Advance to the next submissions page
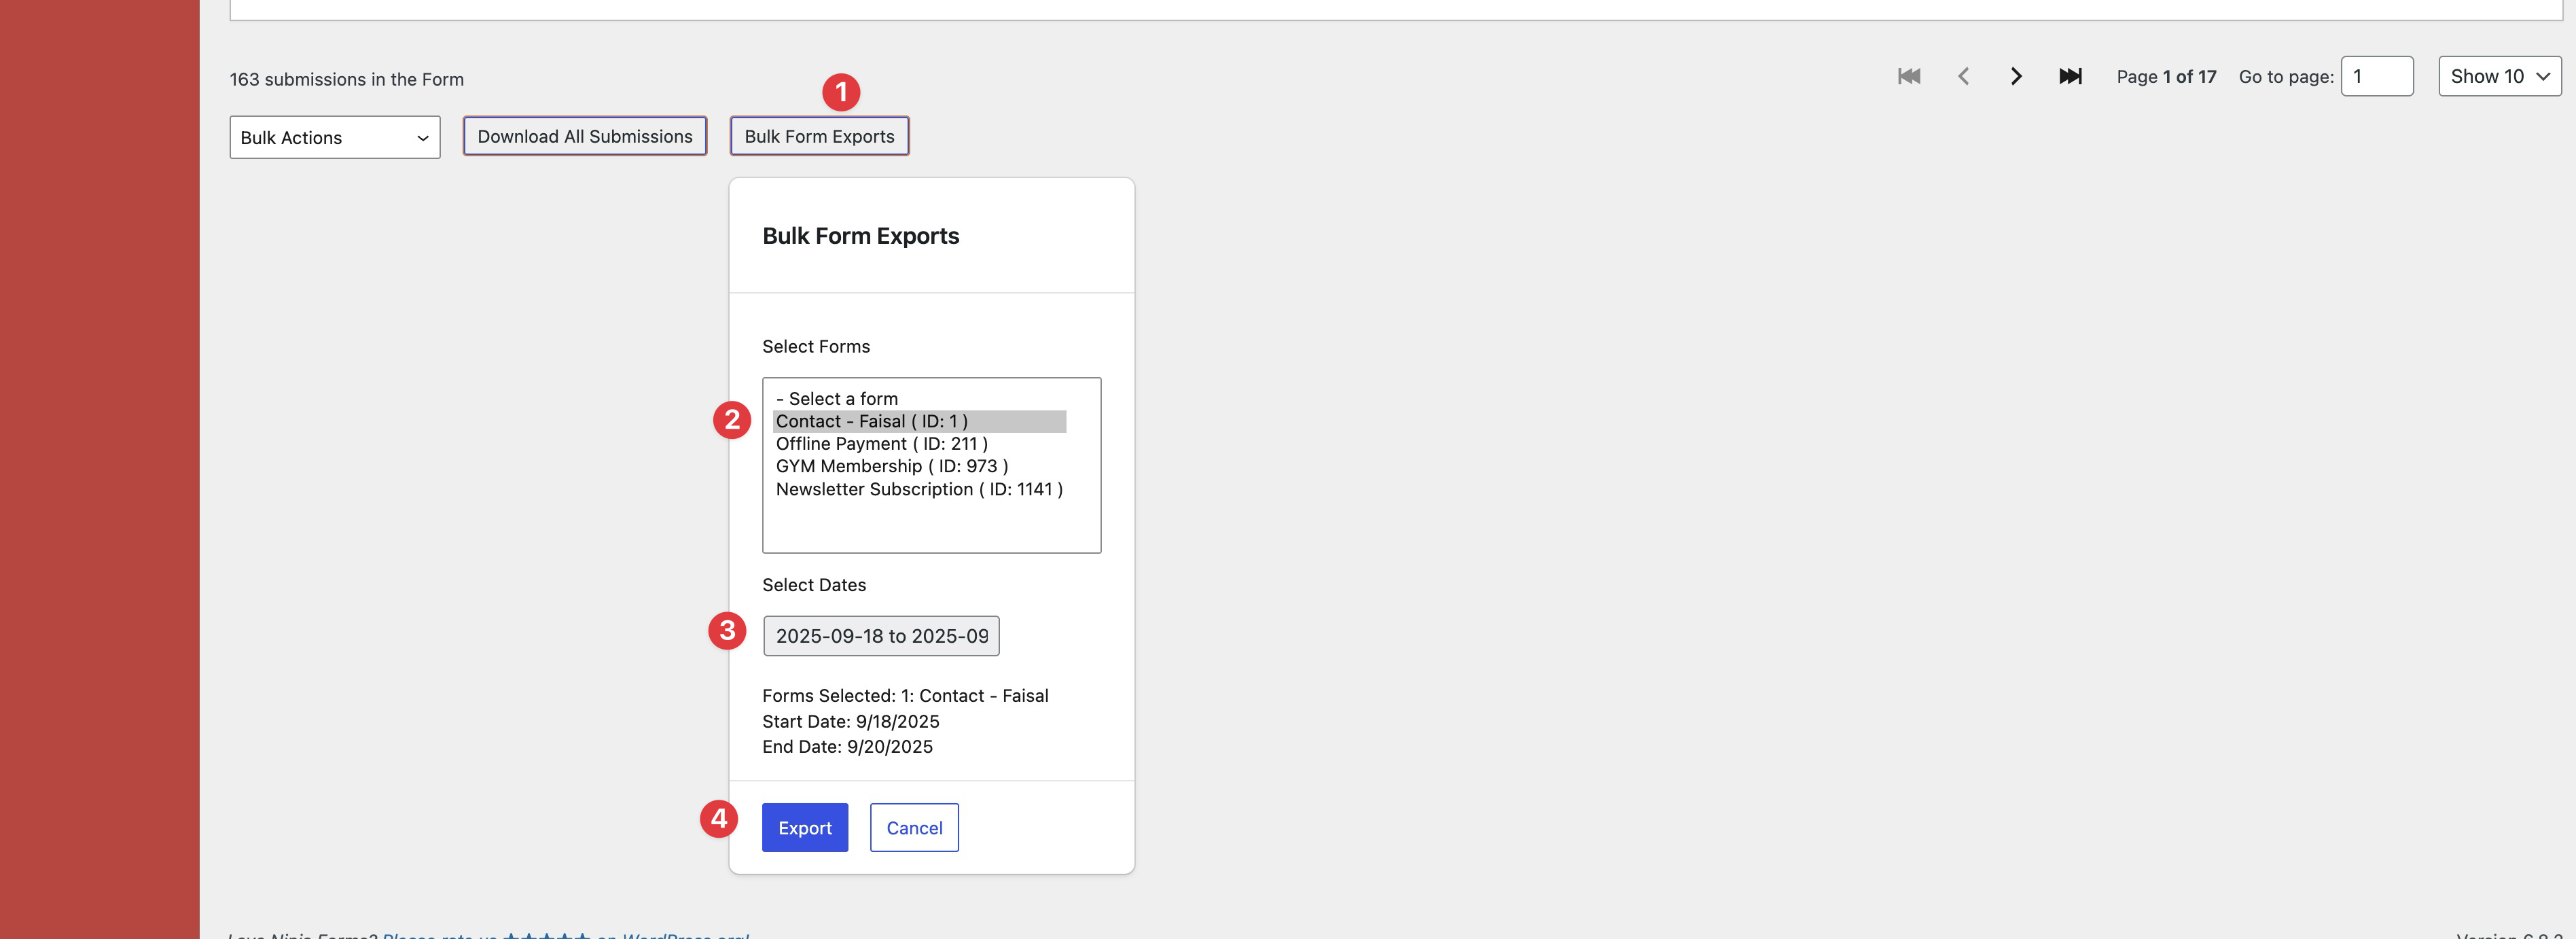The image size is (2576, 939). pos(2016,76)
